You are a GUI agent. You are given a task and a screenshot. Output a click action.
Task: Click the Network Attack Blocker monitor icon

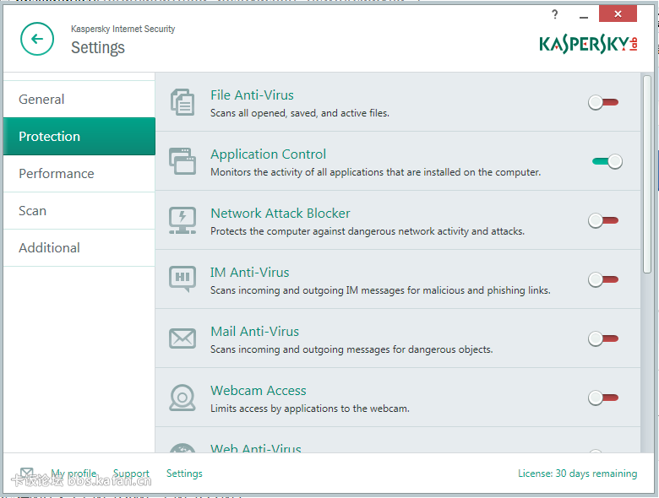[182, 220]
